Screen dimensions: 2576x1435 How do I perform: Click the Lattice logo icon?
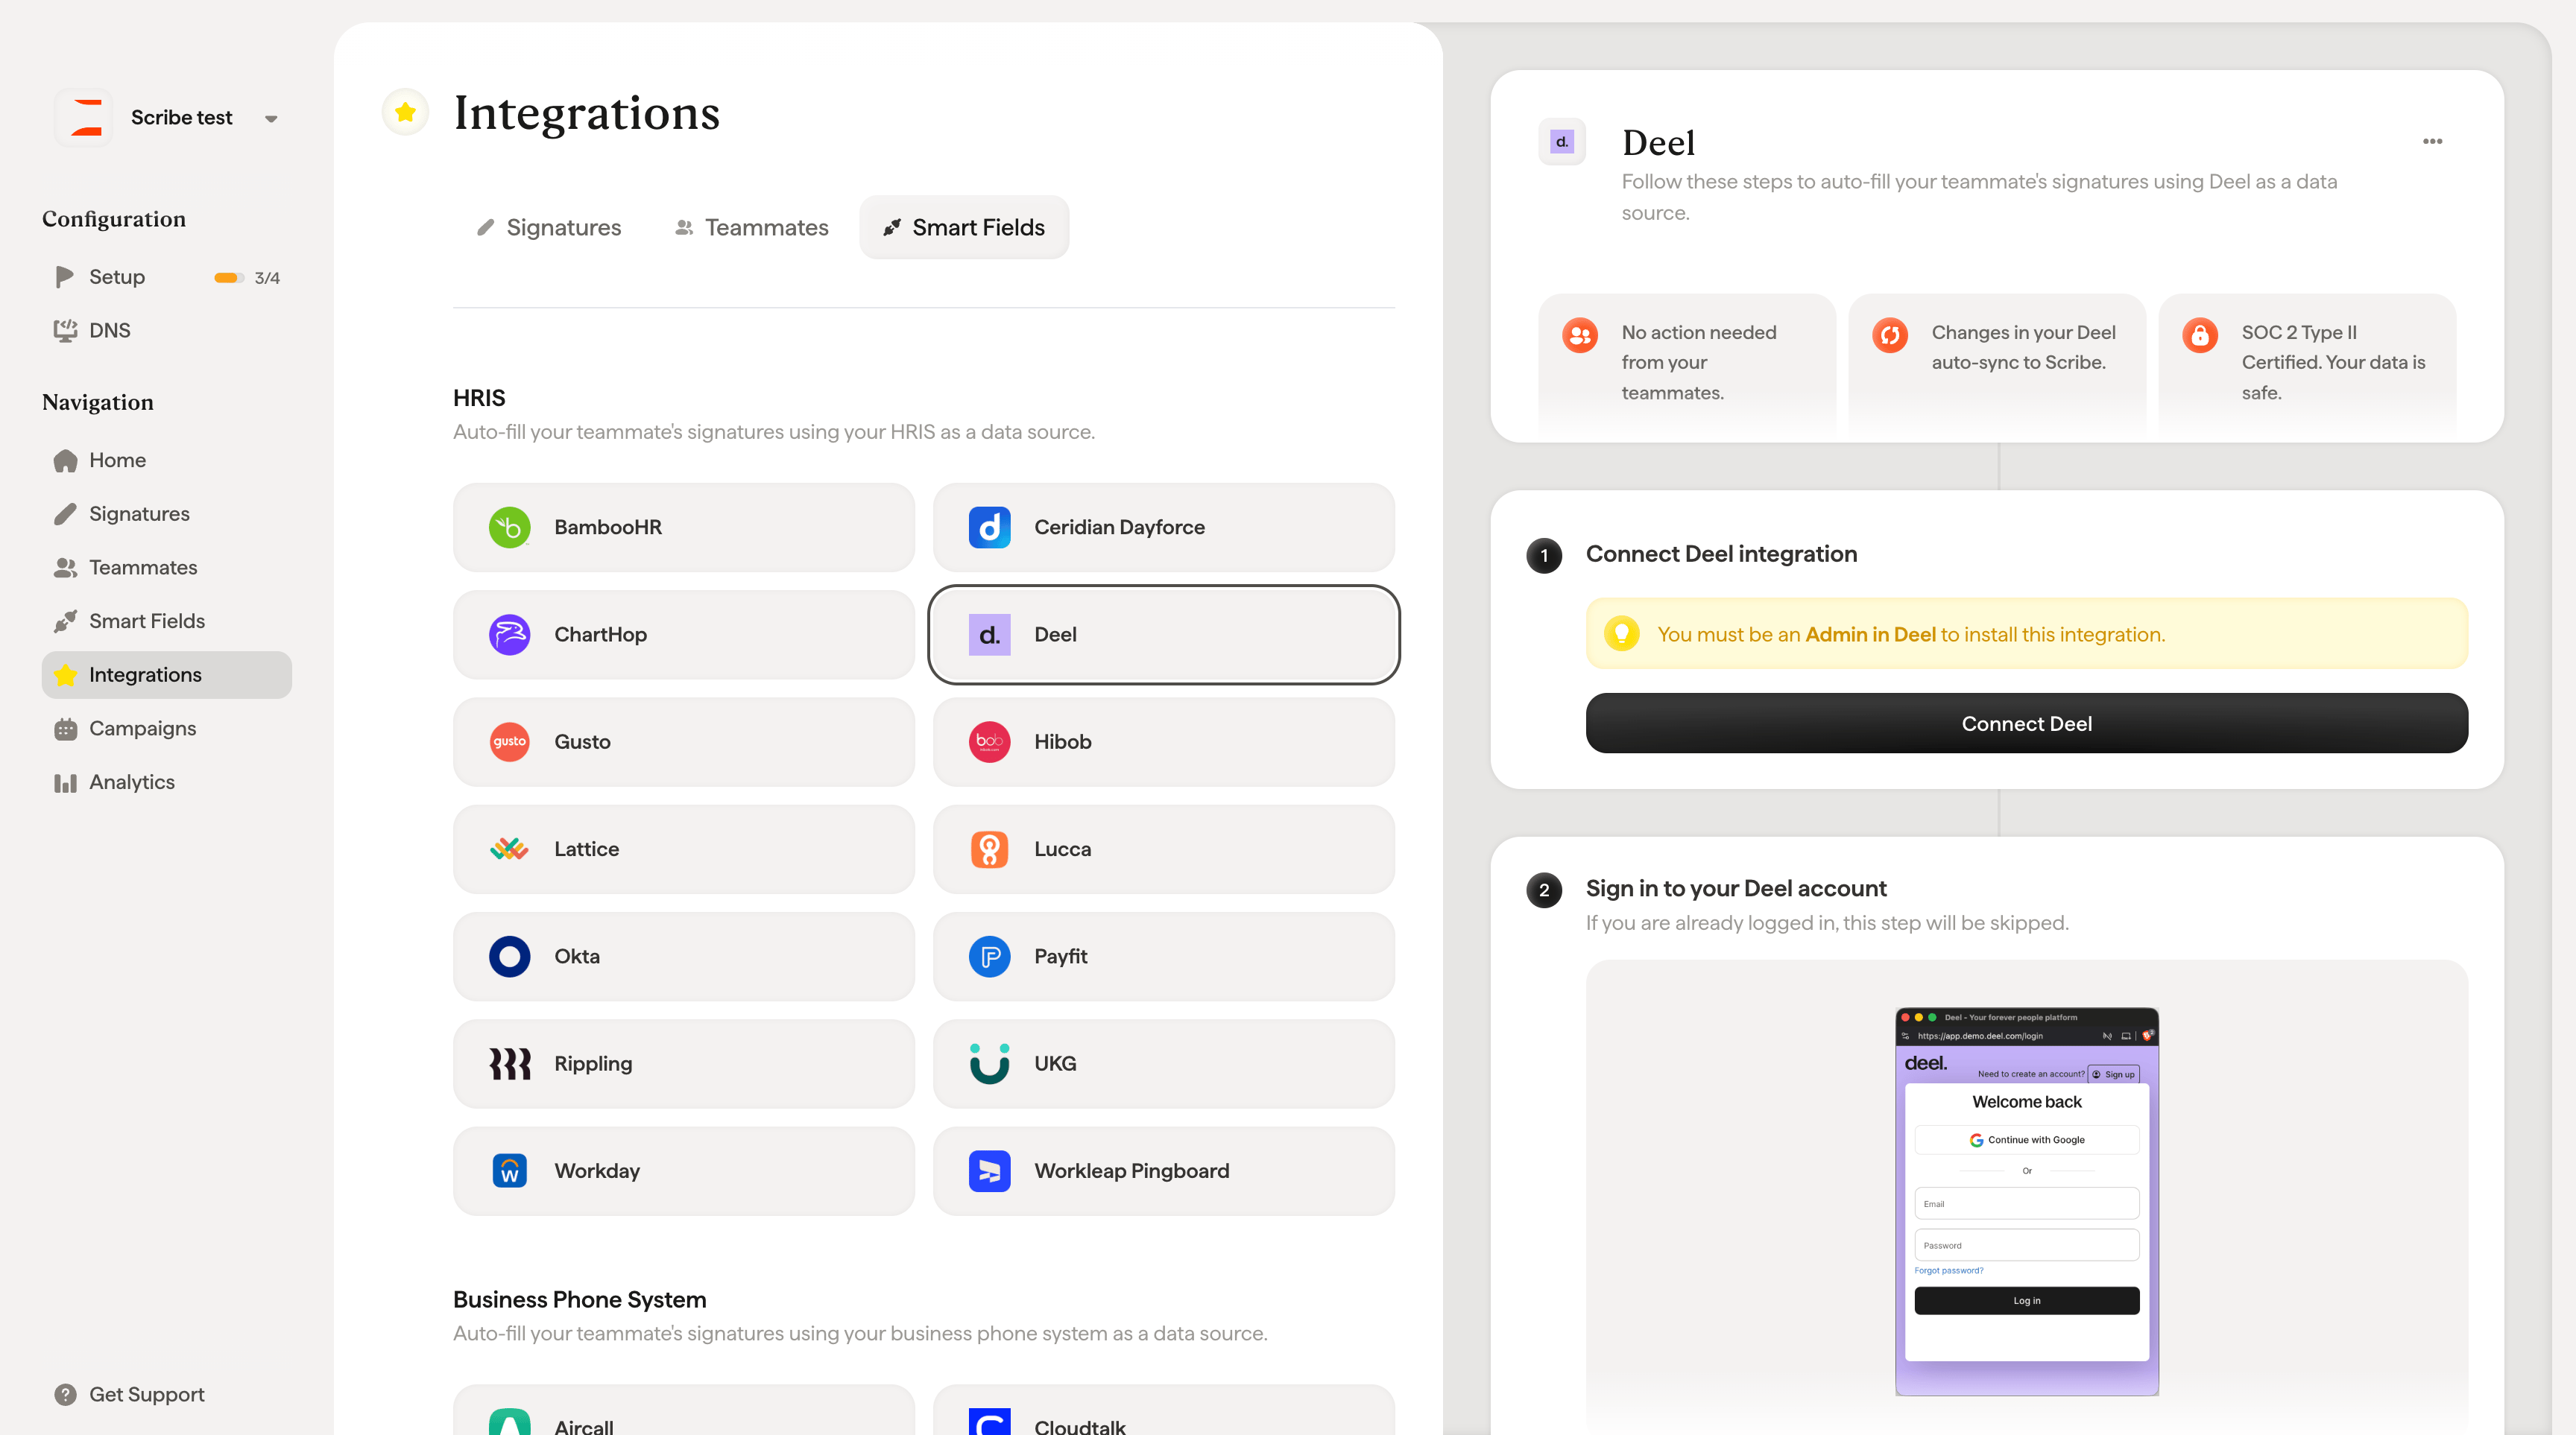[509, 849]
